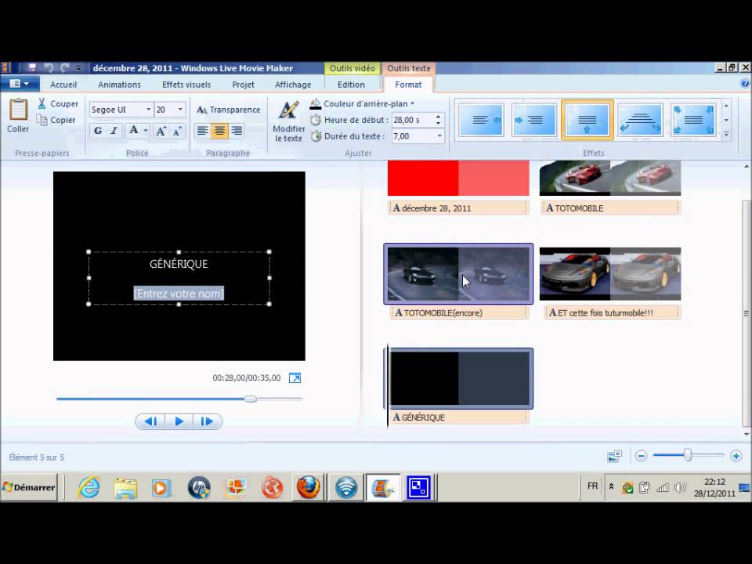Screen dimensions: 752x564
Task: Click the next frame button
Action: pyautogui.click(x=207, y=421)
